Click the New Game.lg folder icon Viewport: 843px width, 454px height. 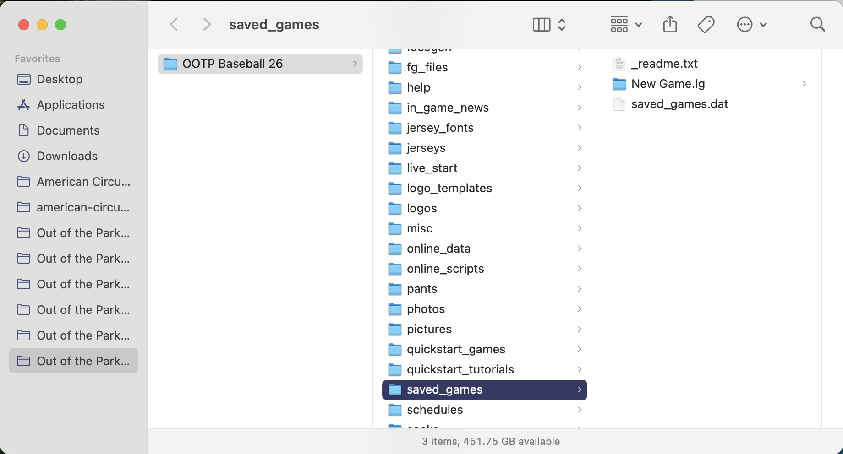(619, 84)
